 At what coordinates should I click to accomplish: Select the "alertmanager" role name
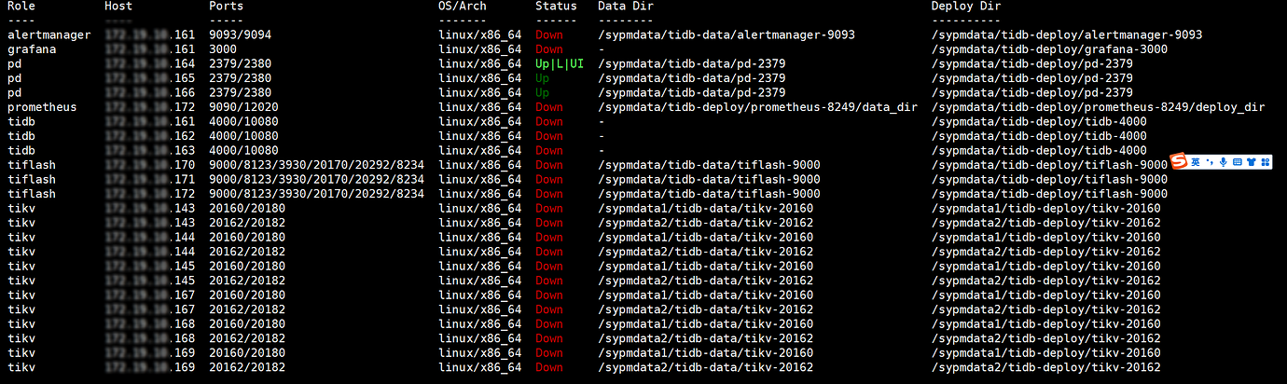tap(49, 34)
